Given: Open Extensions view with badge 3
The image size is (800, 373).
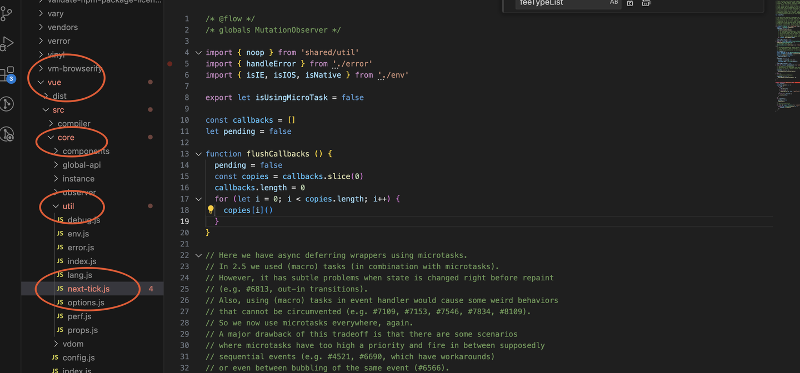Looking at the screenshot, I should (x=7, y=74).
